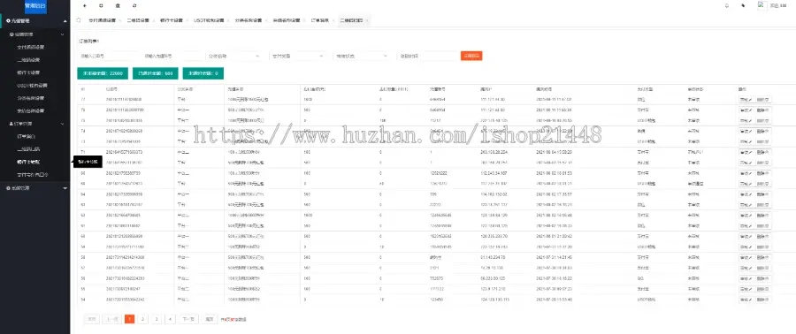Click the audit pencil button in row 76

pyautogui.click(x=746, y=110)
